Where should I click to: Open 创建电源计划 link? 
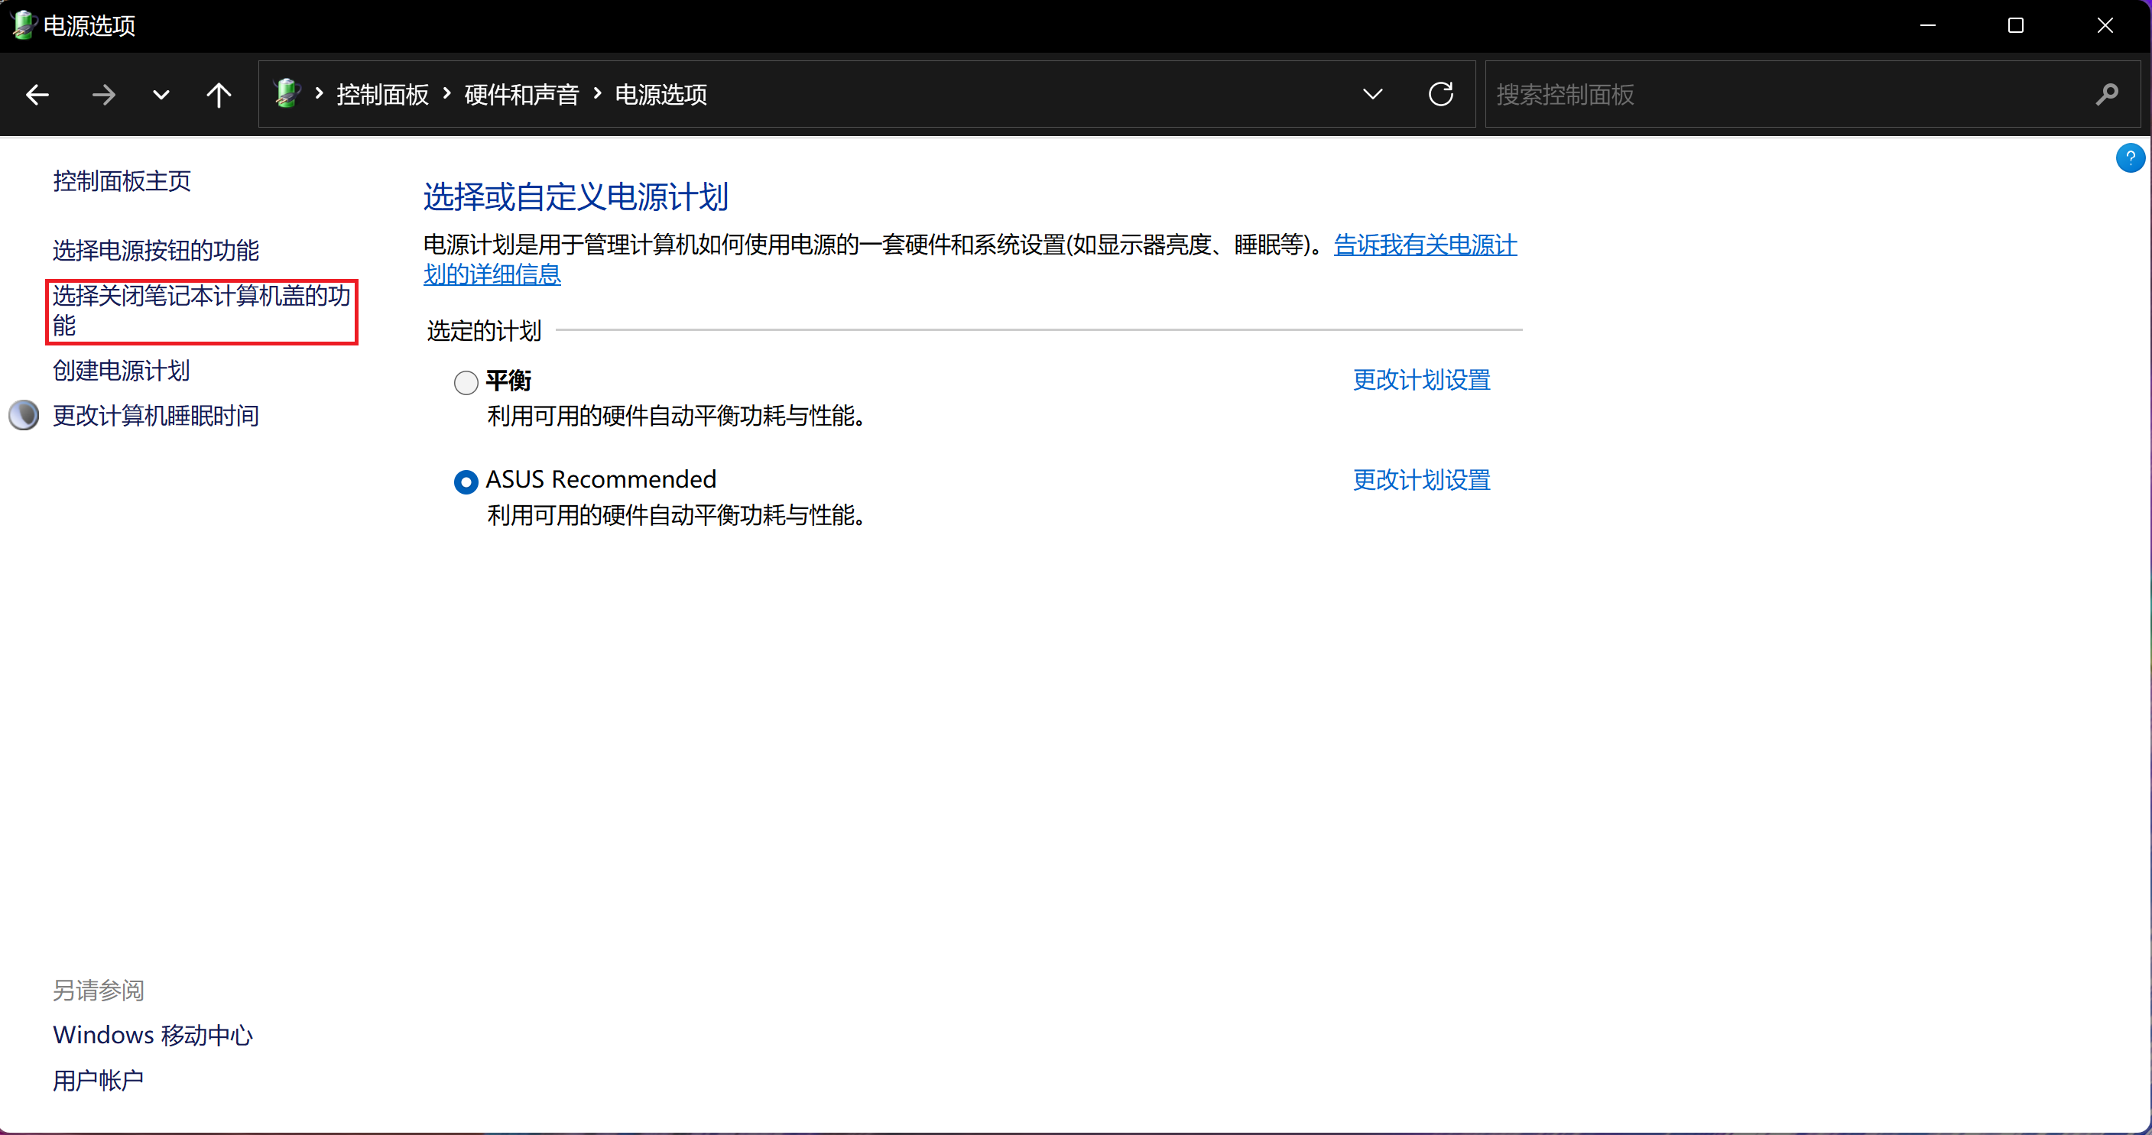pos(122,370)
